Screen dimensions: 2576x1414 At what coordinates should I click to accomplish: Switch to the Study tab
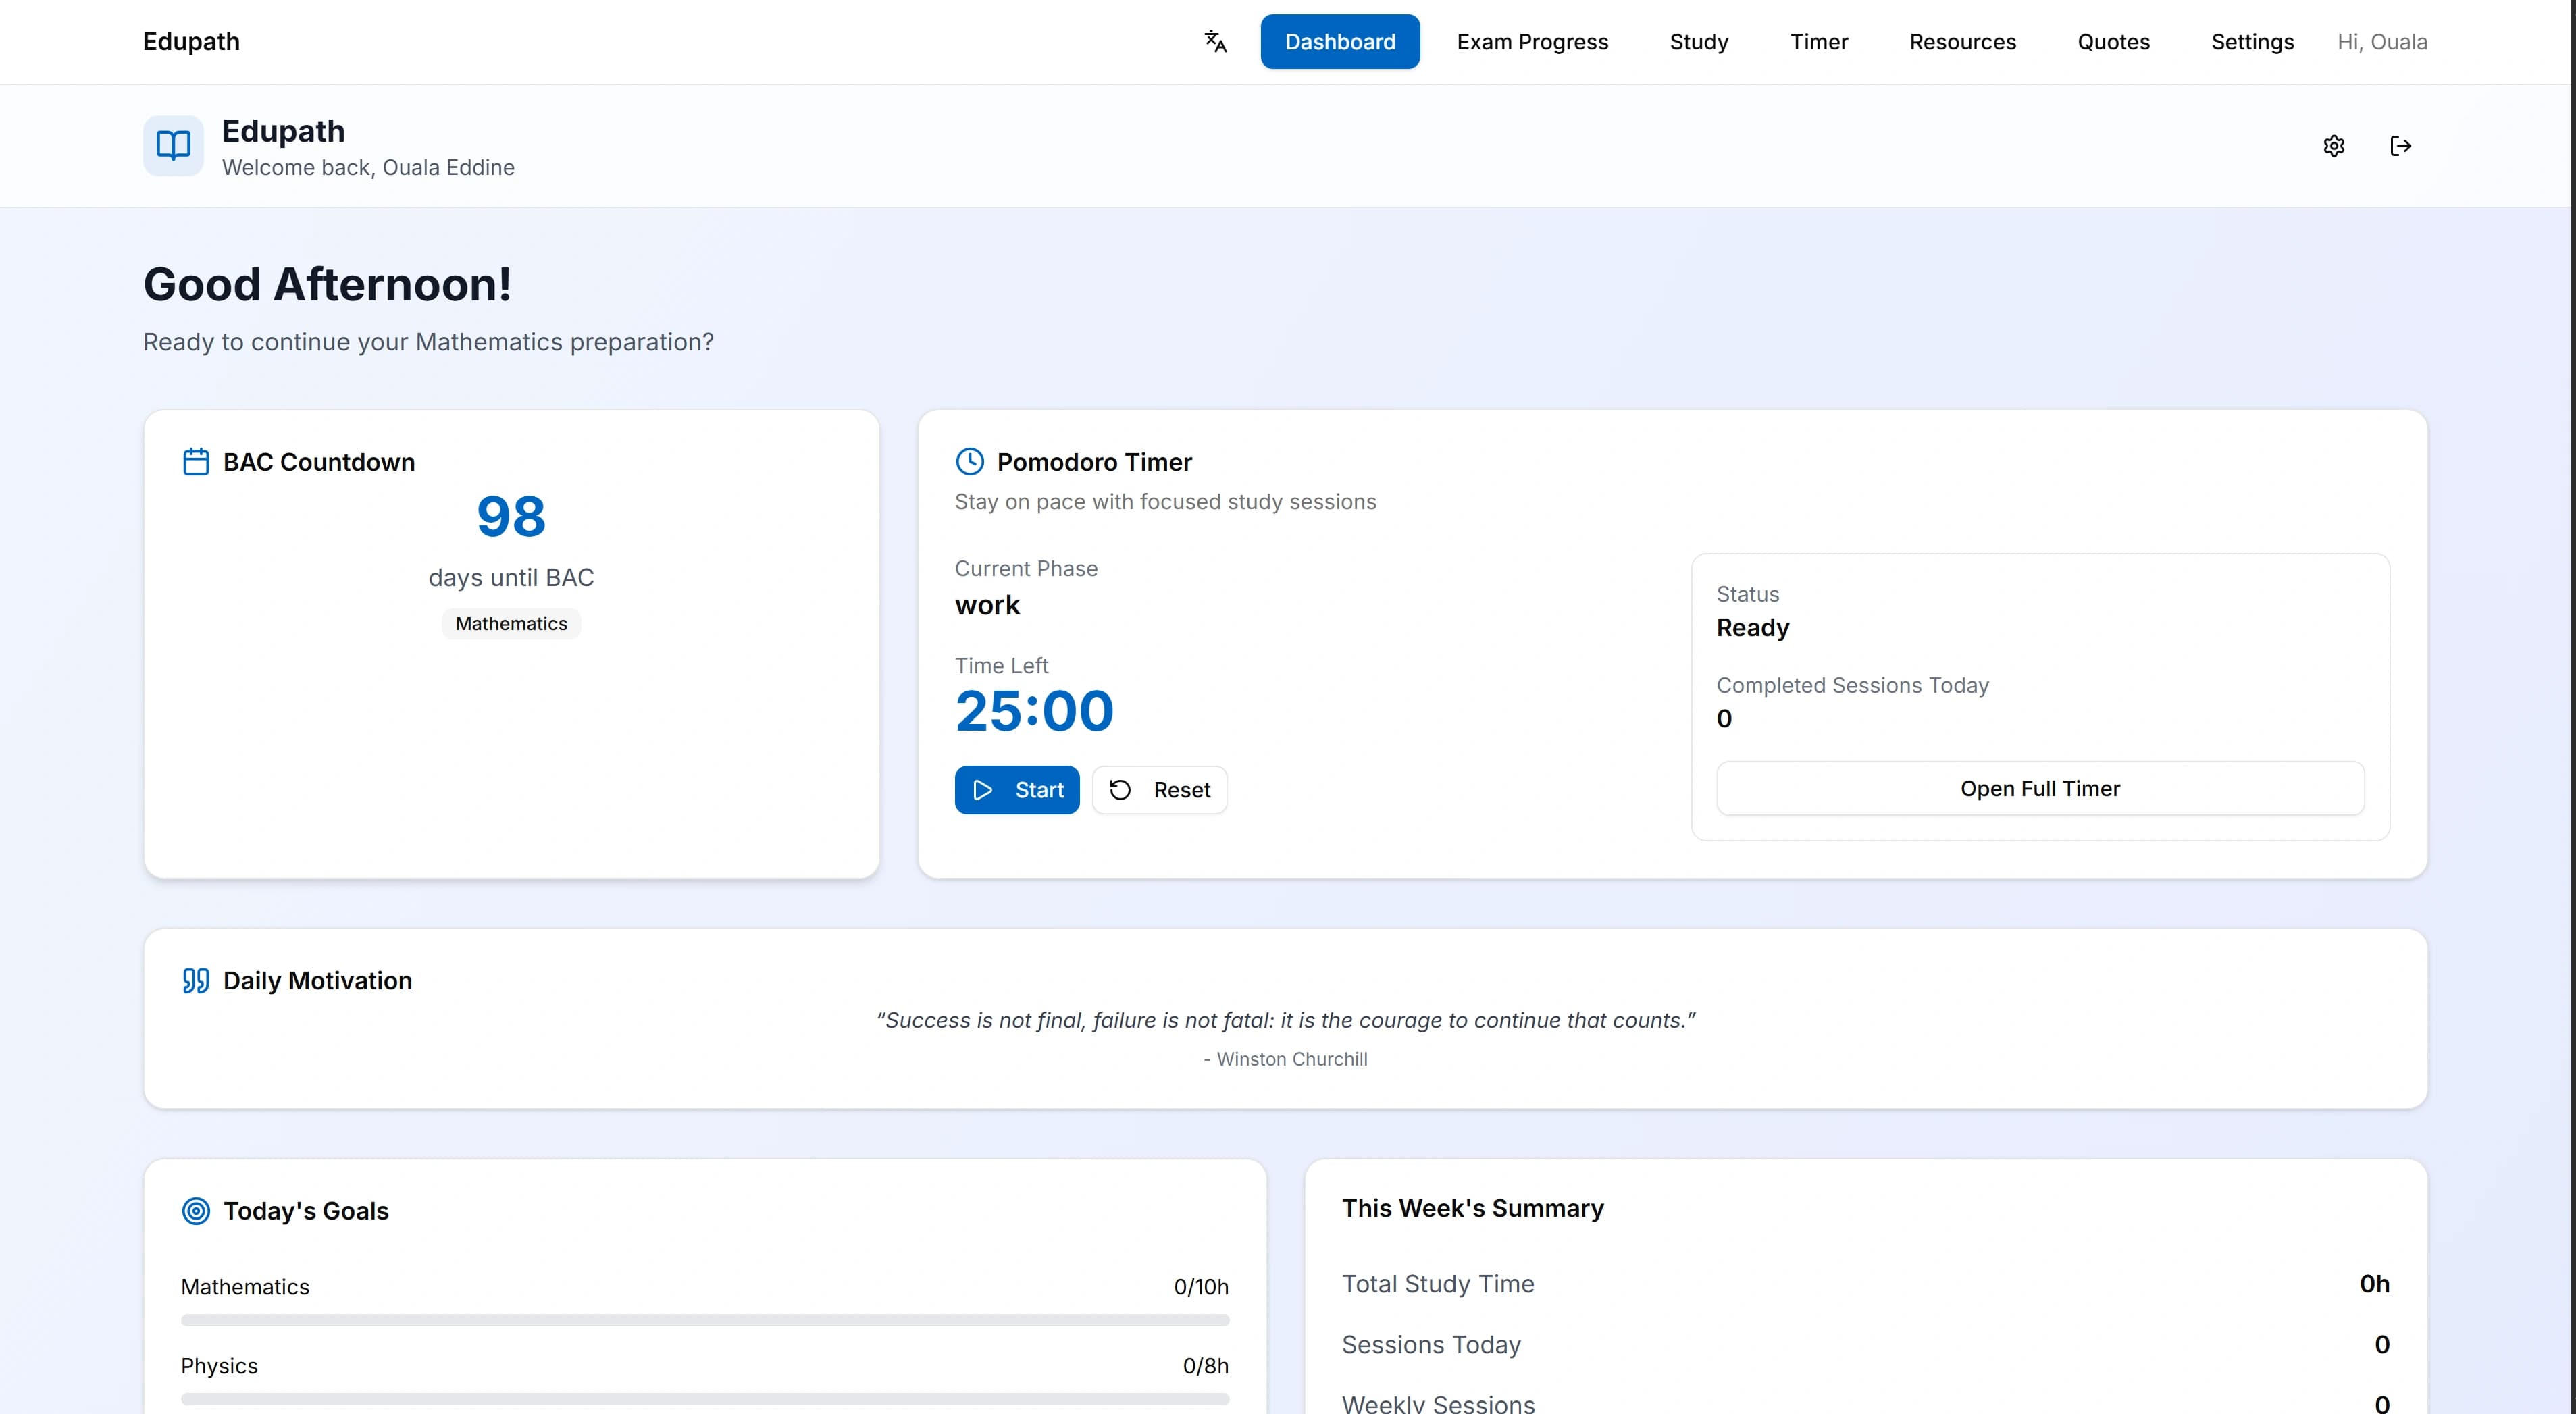(1699, 42)
